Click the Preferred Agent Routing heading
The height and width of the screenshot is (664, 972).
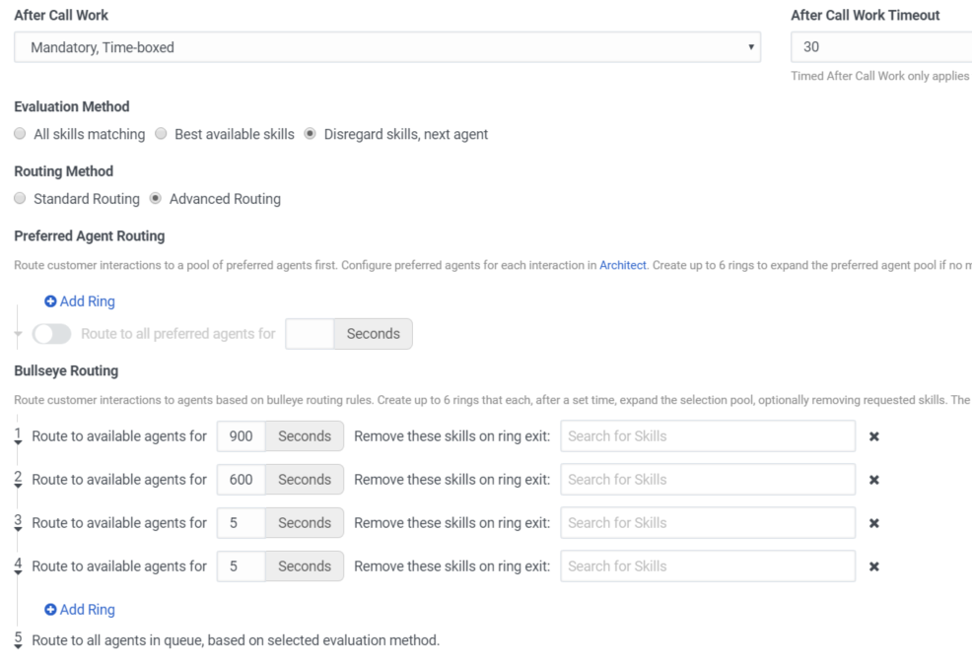(x=90, y=236)
